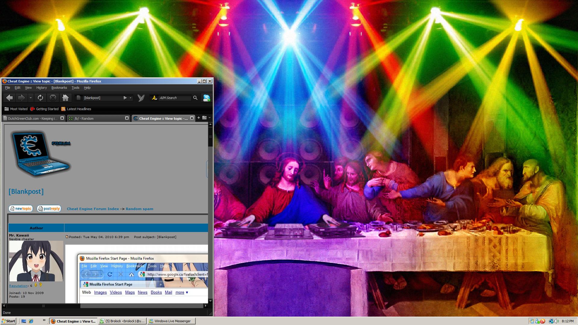
Task: Go back with the Back arrow
Action: 9,98
